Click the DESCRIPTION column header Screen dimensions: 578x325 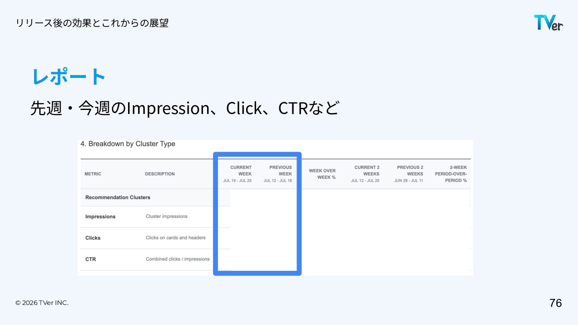coord(160,174)
